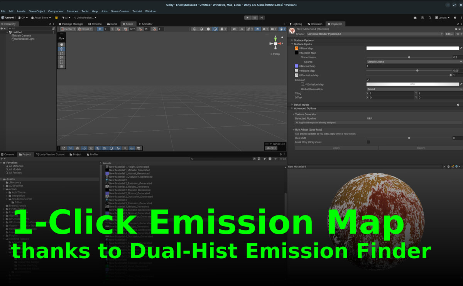Click the material preview play icon

click(444, 167)
